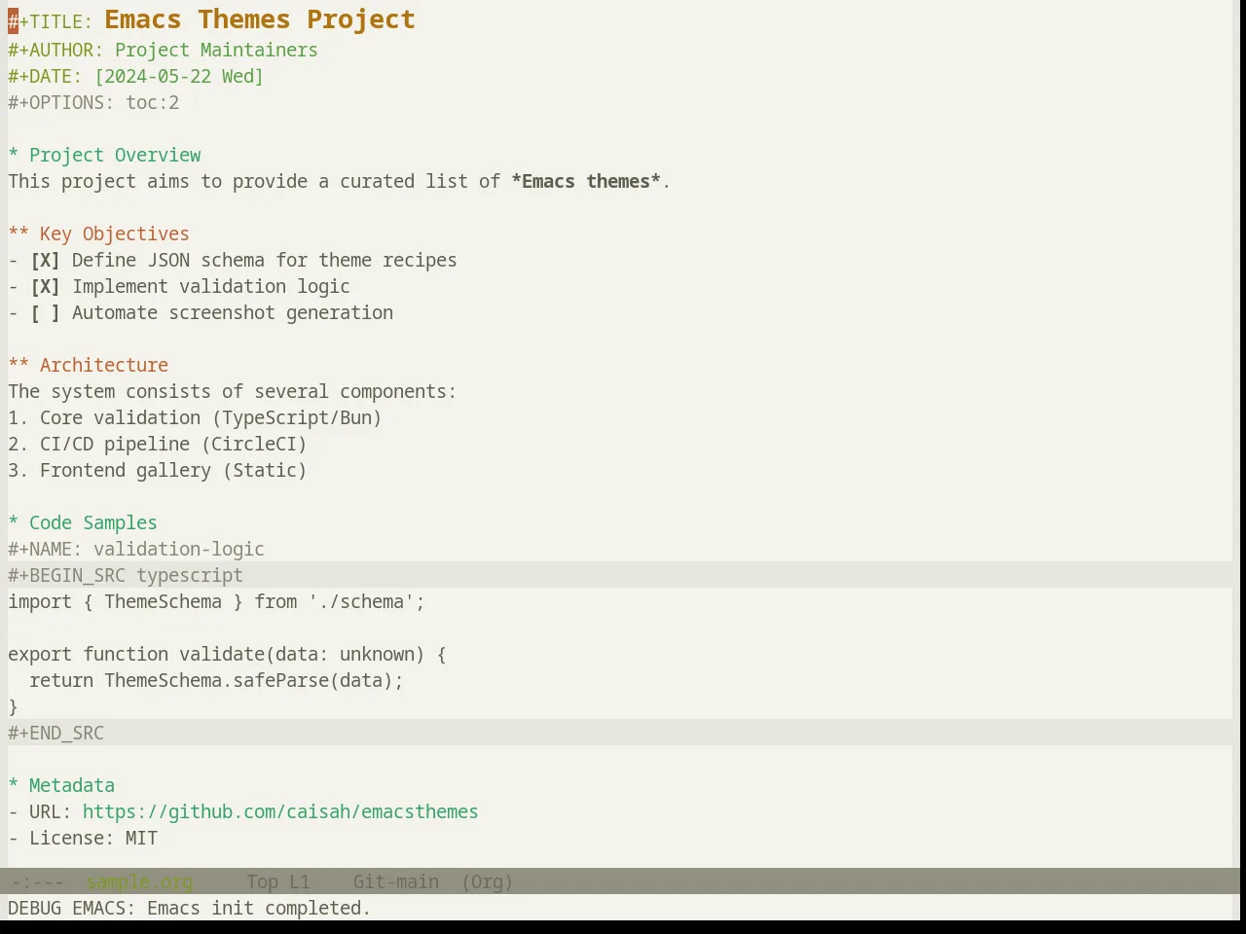The width and height of the screenshot is (1246, 934).
Task: Click the sample.org buffer name in mode line
Action: tap(139, 882)
